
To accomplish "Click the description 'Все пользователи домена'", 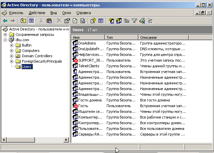I will pyautogui.click(x=162, y=129).
